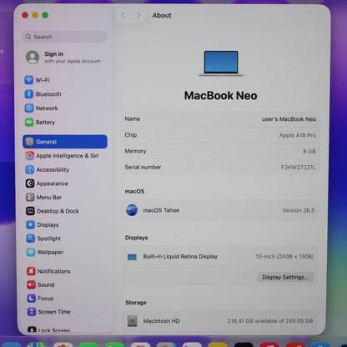
Task: Open the Appearance icon
Action: (30, 184)
